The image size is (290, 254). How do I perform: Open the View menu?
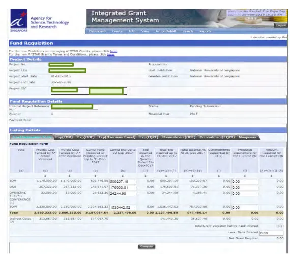(145, 31)
